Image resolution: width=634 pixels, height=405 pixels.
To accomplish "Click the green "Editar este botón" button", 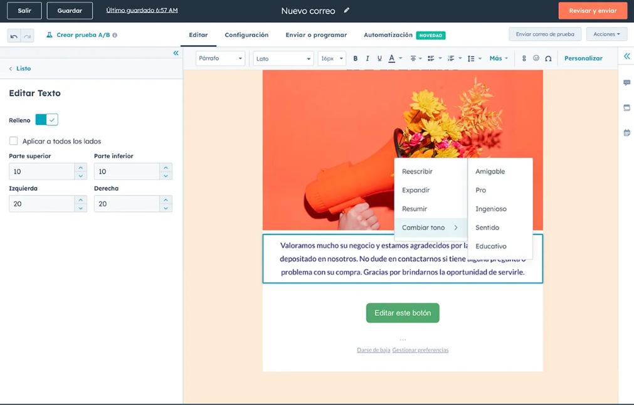I will 402,313.
